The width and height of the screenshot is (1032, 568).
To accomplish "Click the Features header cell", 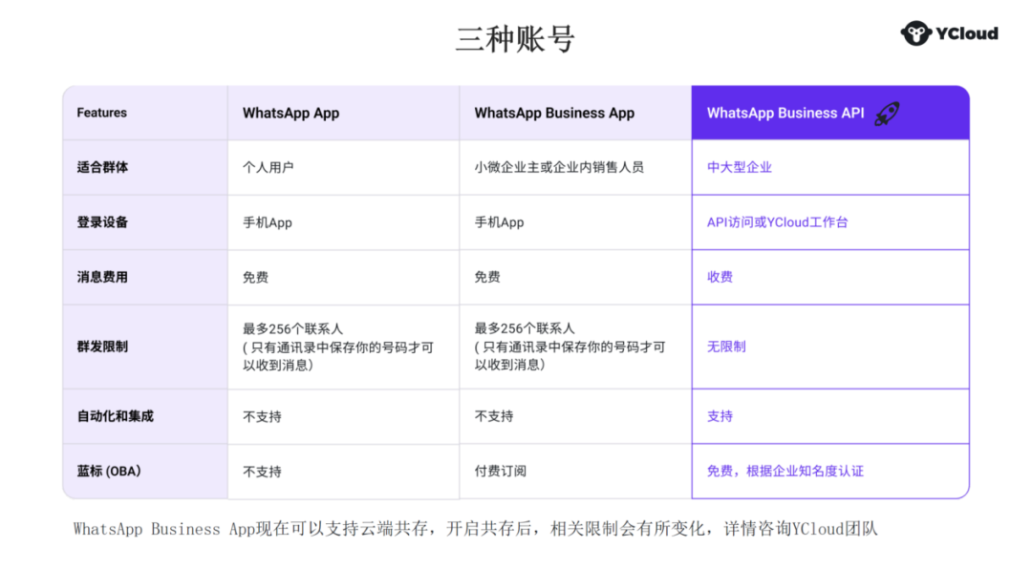I will point(101,112).
